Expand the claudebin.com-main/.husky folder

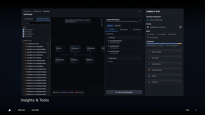[24, 55]
